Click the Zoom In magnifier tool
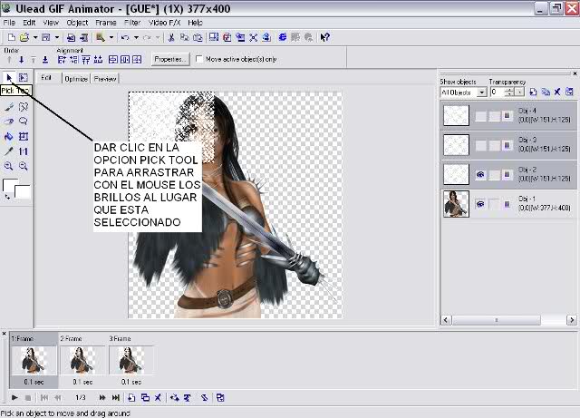The image size is (580, 418). (9, 166)
